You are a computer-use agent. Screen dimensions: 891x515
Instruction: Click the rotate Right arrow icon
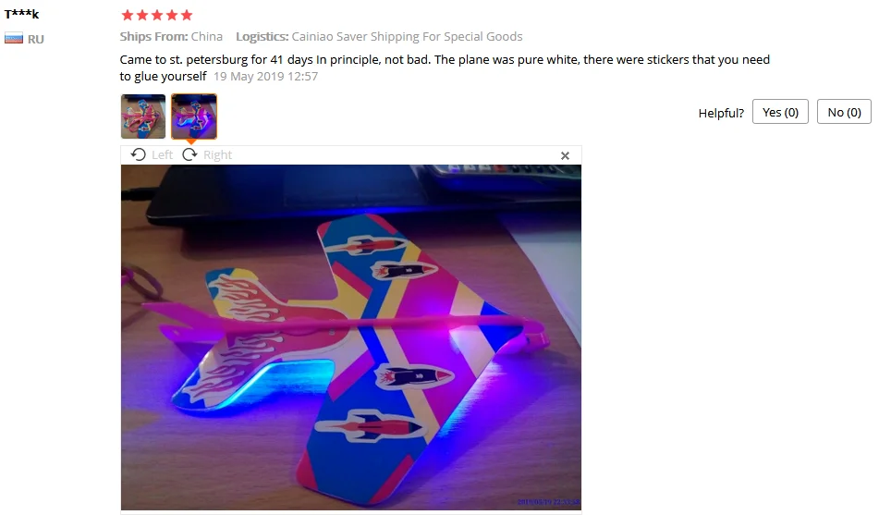point(189,154)
